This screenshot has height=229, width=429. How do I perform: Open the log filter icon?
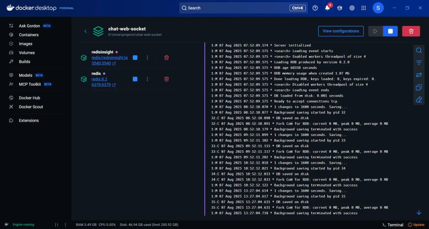coord(419,63)
